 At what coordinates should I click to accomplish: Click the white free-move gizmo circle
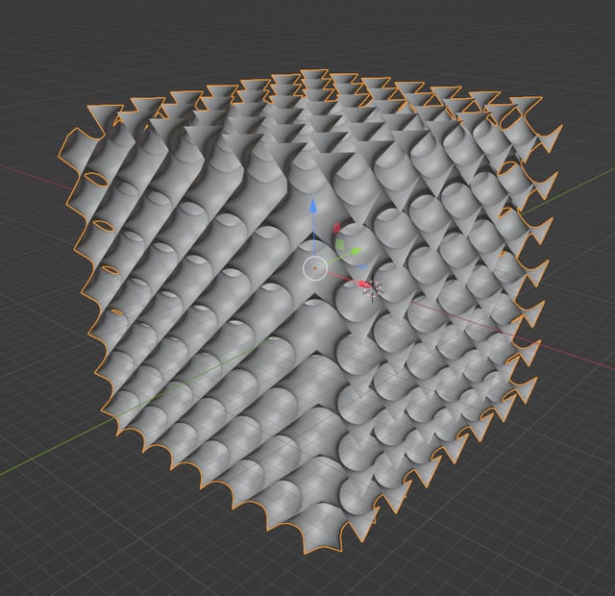315,268
